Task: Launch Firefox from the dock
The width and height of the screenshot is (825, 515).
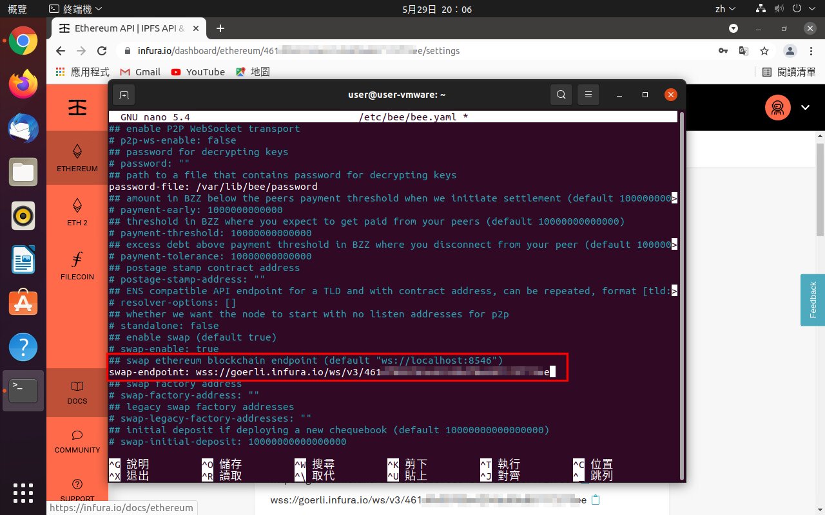Action: pyautogui.click(x=23, y=84)
